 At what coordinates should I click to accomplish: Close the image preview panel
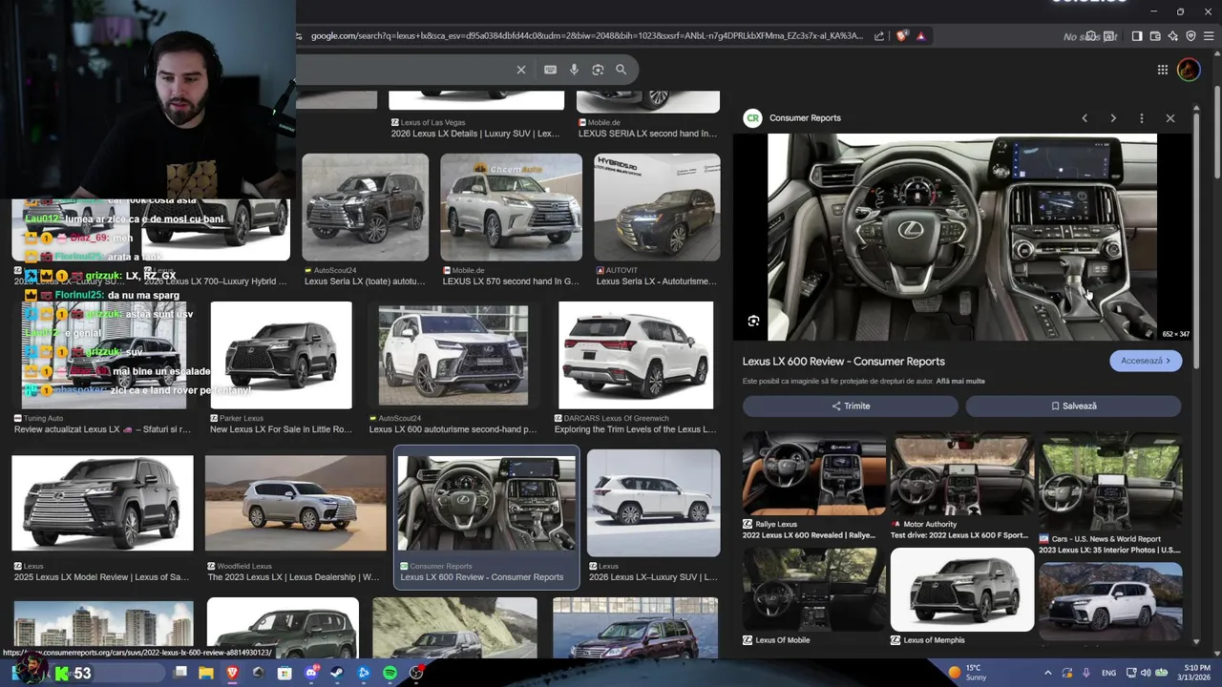click(1170, 118)
